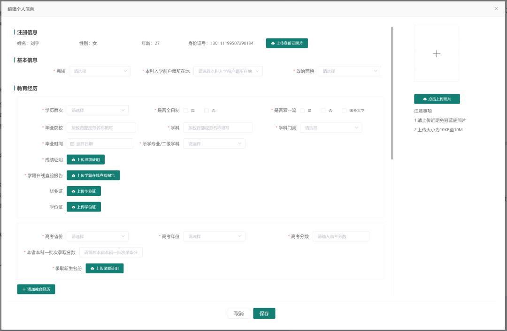The width and height of the screenshot is (507, 331).
Task: Open the ethnicity (民族) dropdown
Action: [x=100, y=71]
